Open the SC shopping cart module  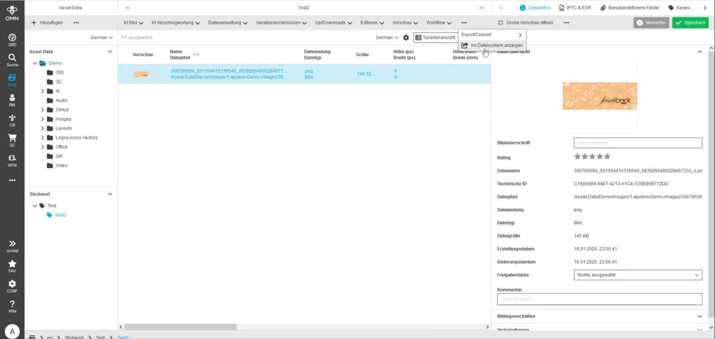[12, 140]
